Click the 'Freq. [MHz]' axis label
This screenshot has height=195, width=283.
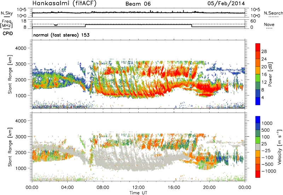(6, 24)
